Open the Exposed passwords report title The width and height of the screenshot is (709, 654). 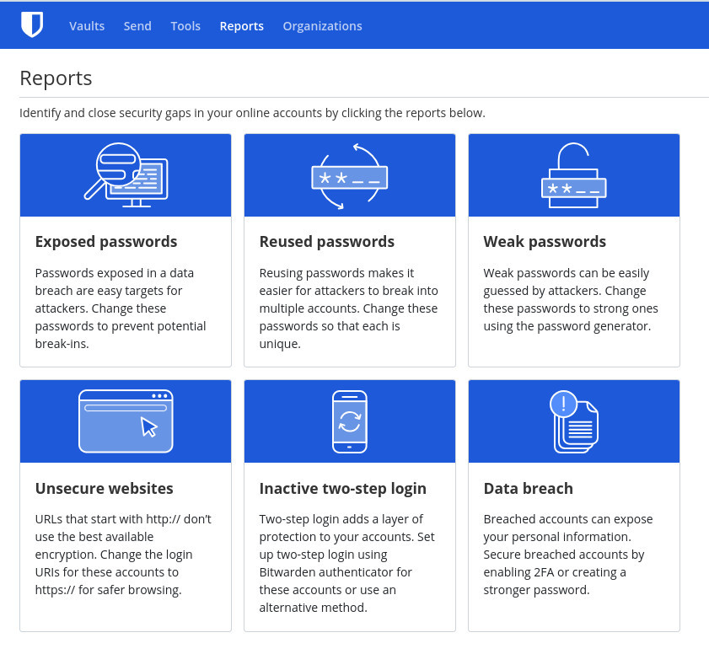tap(106, 242)
